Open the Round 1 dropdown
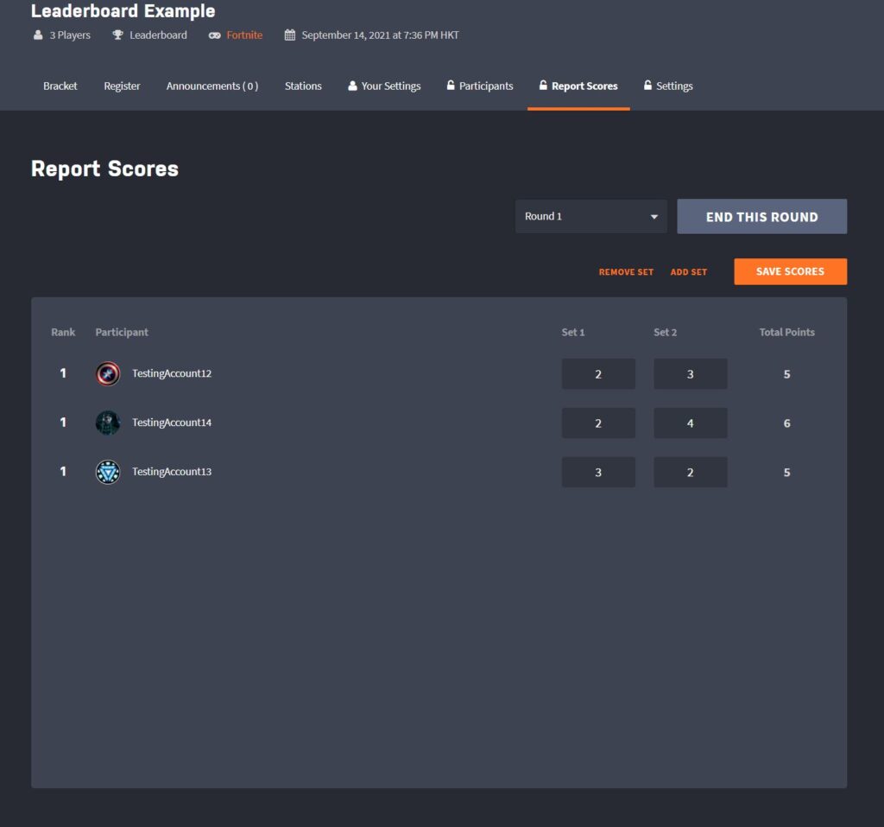 point(590,216)
